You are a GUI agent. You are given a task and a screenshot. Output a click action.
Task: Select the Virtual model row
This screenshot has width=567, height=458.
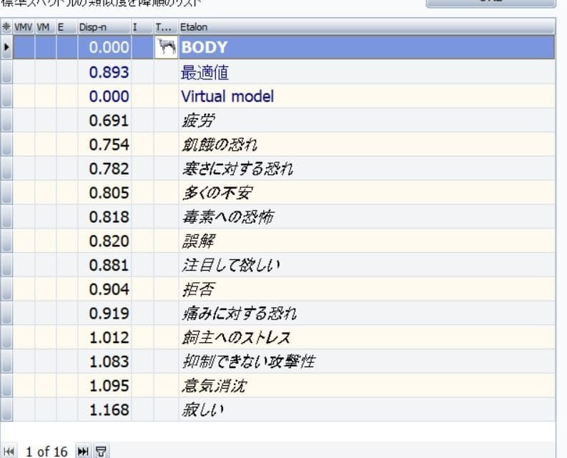(227, 96)
